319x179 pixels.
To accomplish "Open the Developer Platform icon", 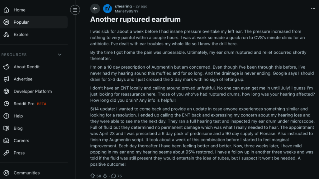I will 6,91.
